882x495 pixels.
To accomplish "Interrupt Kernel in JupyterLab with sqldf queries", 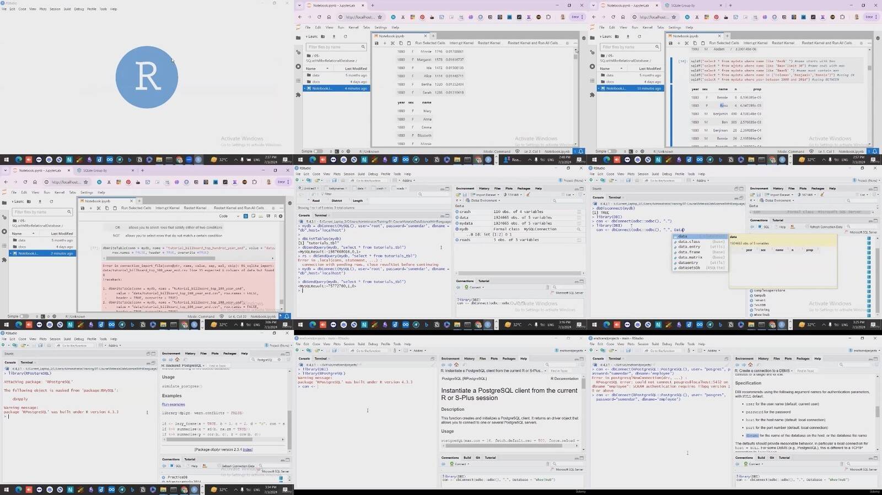I will click(755, 43).
